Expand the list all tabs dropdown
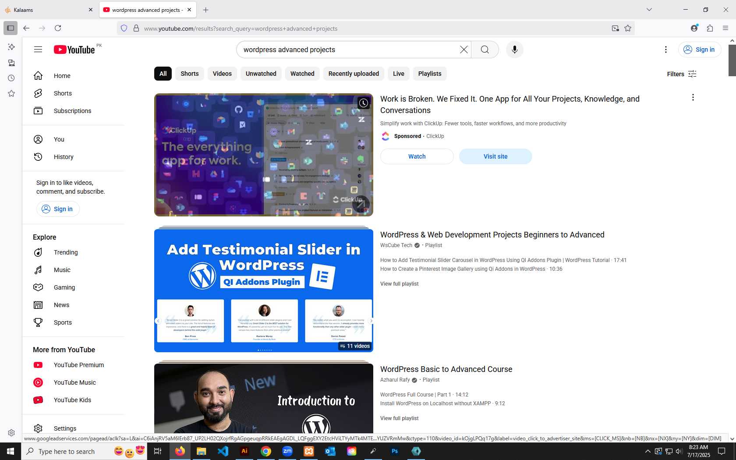Viewport: 736px width, 460px height. [x=649, y=10]
